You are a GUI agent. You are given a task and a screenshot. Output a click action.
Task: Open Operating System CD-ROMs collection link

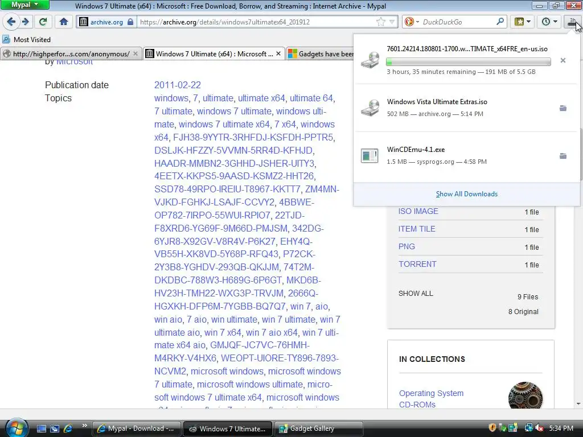(x=432, y=399)
